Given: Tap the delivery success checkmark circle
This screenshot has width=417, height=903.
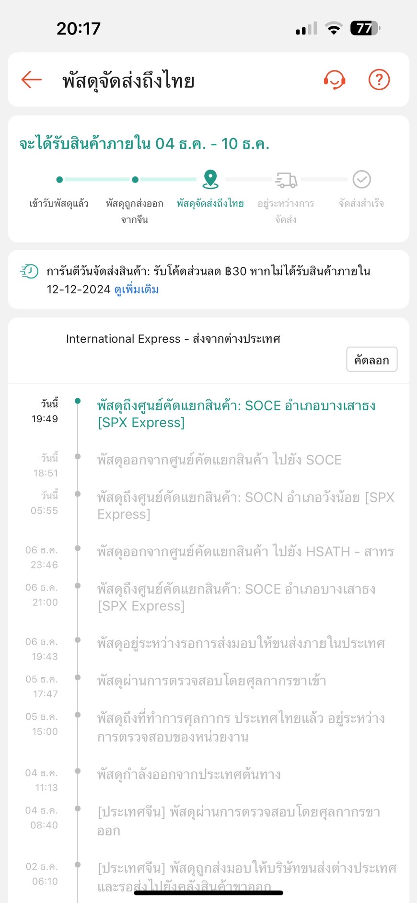Looking at the screenshot, I should (362, 179).
